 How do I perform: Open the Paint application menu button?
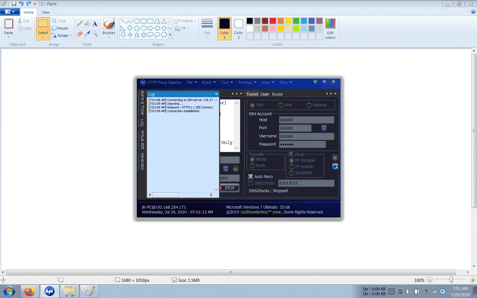click(x=10, y=12)
